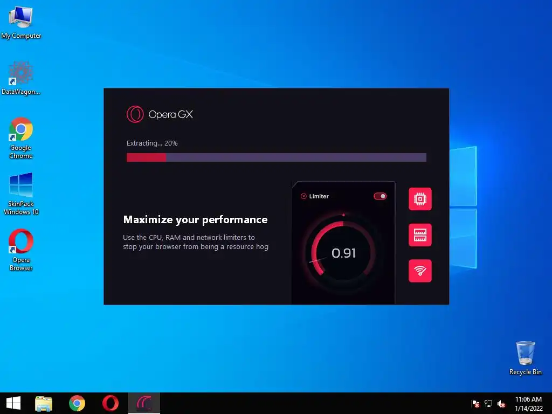
Task: Click the network limiter wifi icon
Action: point(420,271)
